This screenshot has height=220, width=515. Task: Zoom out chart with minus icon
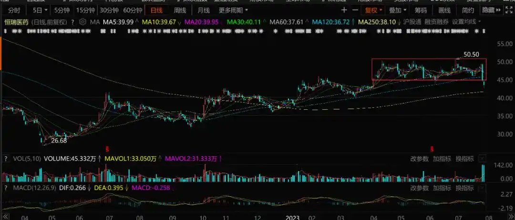[x=355, y=10]
